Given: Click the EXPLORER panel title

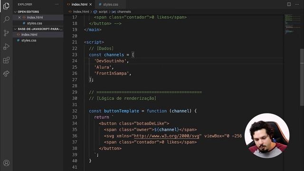Looking at the screenshot, I should (25, 4).
